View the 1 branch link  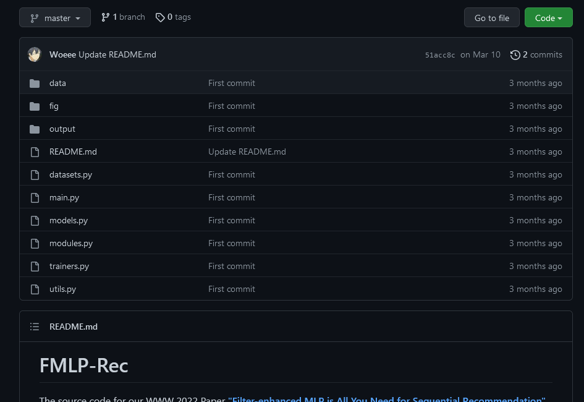tap(123, 17)
